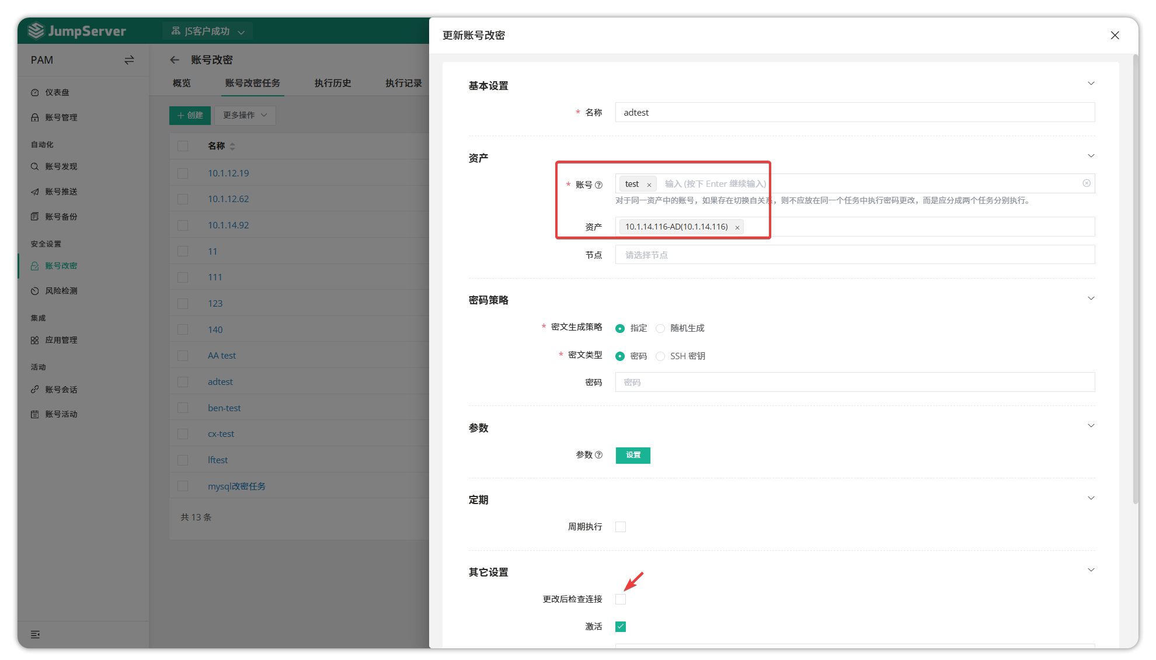Screen dimensions: 1156x660
Task: Collapse the 密码策略 section chevron
Action: coord(1091,298)
